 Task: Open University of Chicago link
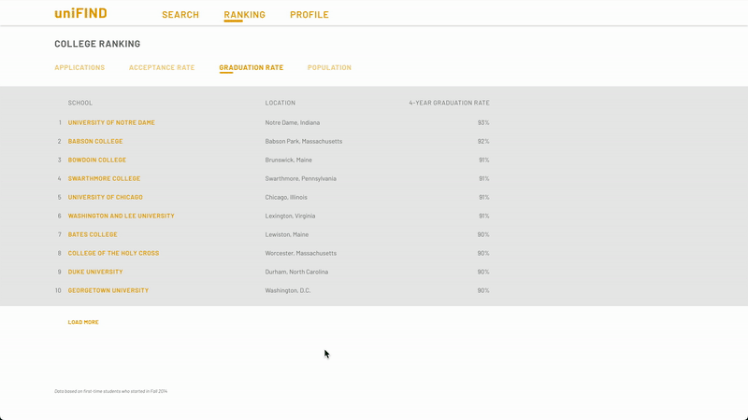(x=105, y=197)
